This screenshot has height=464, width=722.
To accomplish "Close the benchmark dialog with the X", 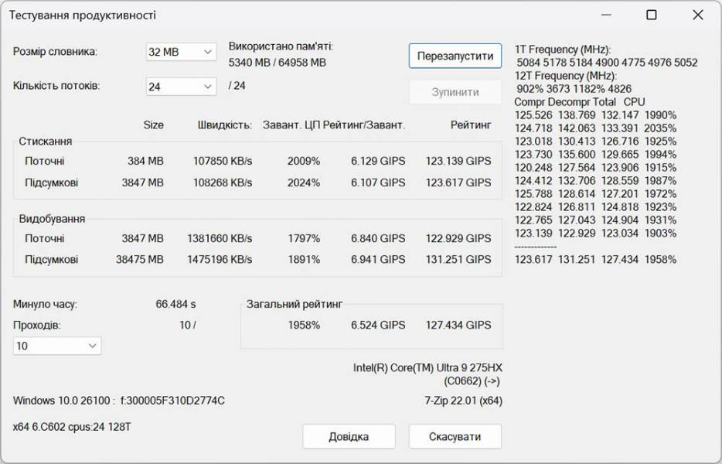I will [698, 15].
